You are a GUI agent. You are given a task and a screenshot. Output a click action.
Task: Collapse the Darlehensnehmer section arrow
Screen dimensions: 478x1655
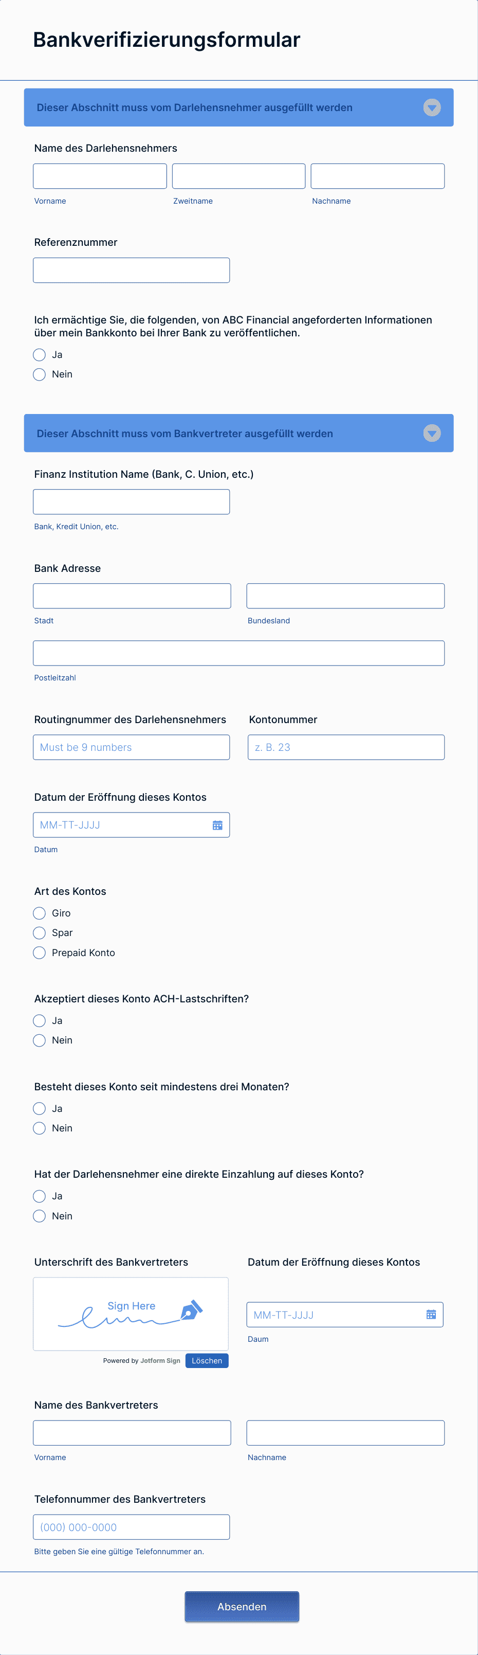(x=432, y=107)
